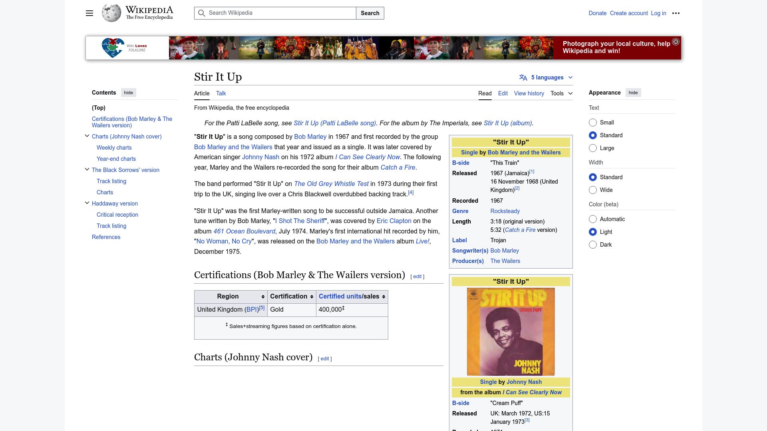Go to Charts under The Black Sorrows' version

[x=105, y=192]
